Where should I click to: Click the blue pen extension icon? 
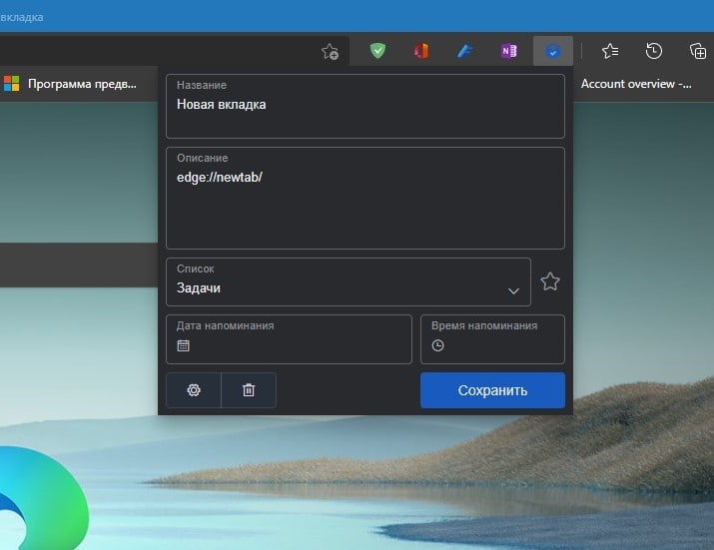pos(465,51)
